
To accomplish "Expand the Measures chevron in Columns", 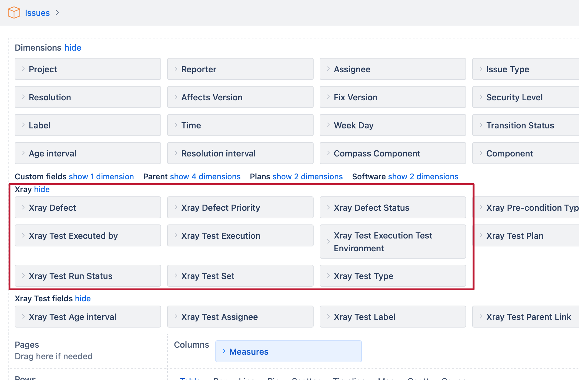I will (x=224, y=351).
